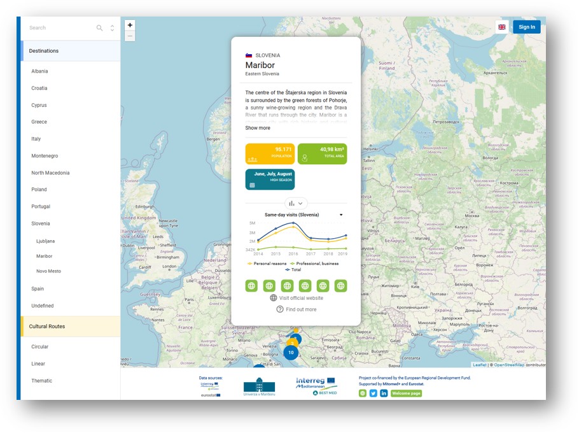This screenshot has width=579, height=433.
Task: Click the Slovenia flag in card
Action: (x=249, y=55)
